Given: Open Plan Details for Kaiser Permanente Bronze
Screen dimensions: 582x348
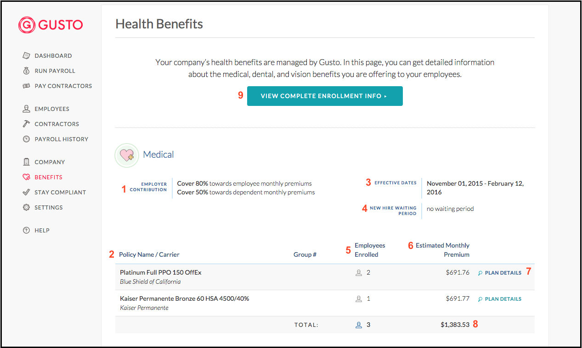Looking at the screenshot, I should (500, 299).
